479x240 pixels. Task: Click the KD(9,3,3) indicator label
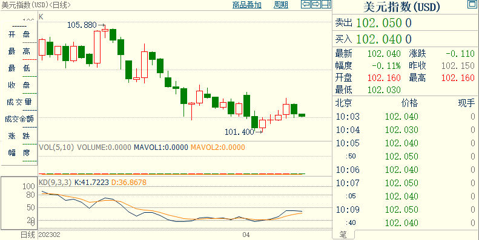pos(55,183)
